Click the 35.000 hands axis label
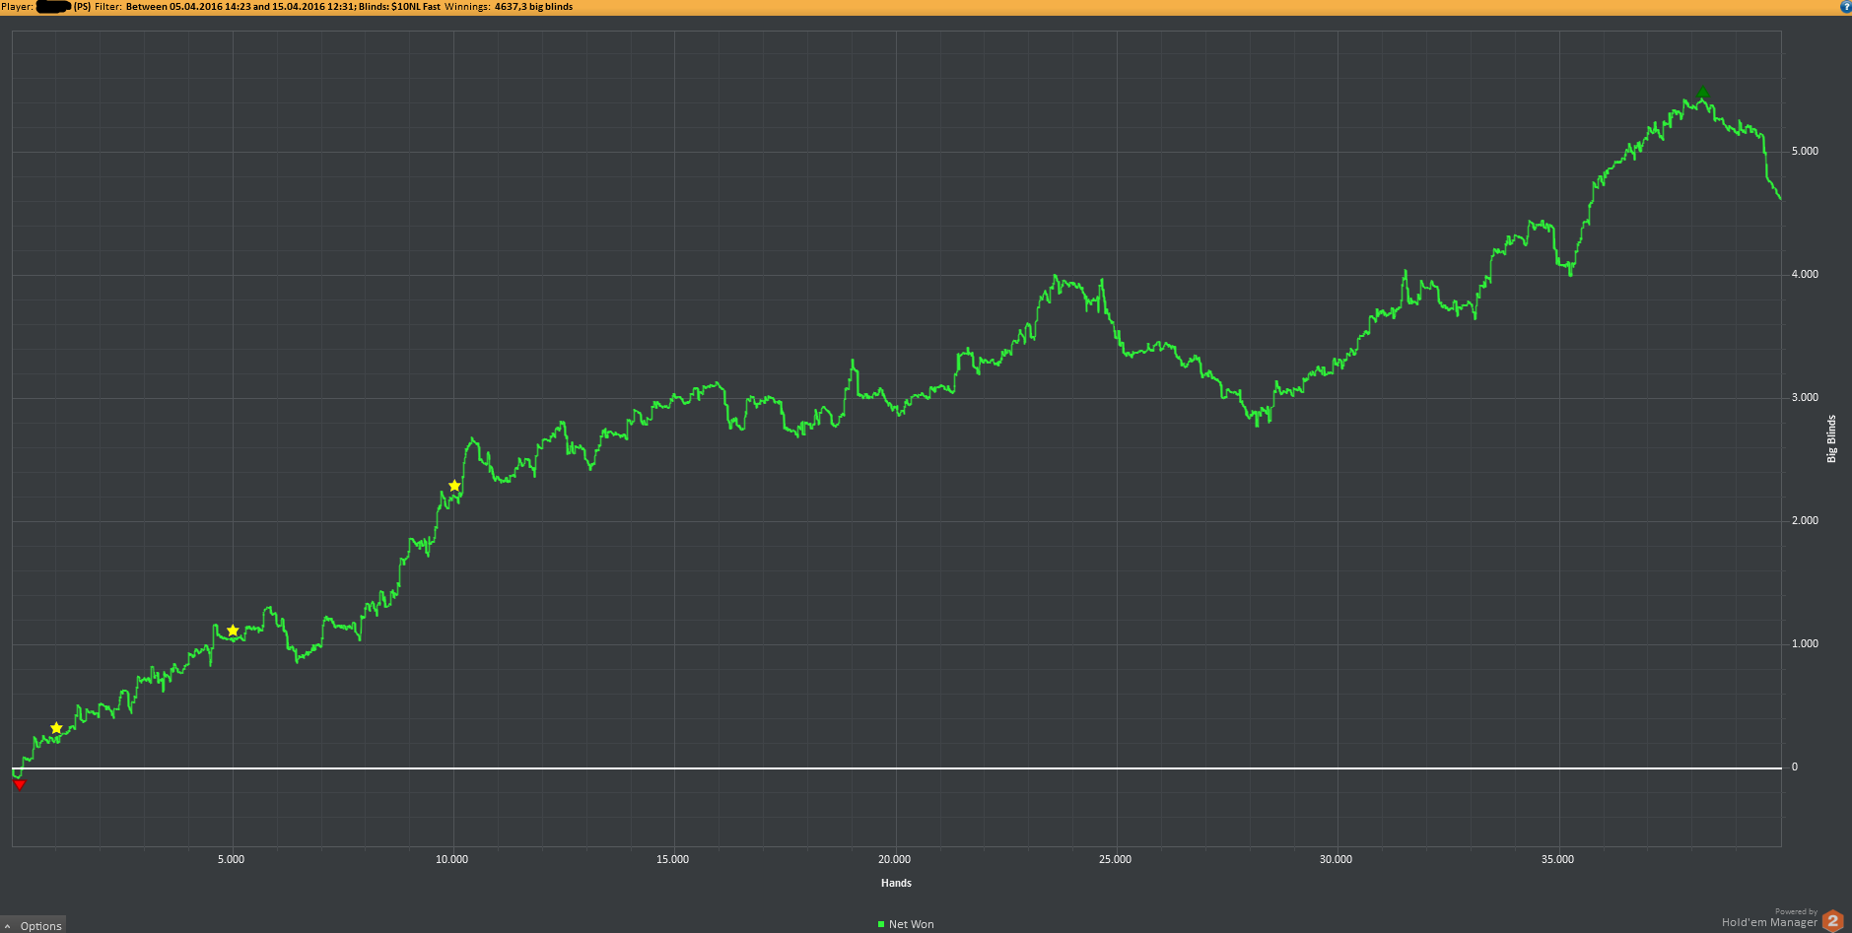 pyautogui.click(x=1557, y=859)
